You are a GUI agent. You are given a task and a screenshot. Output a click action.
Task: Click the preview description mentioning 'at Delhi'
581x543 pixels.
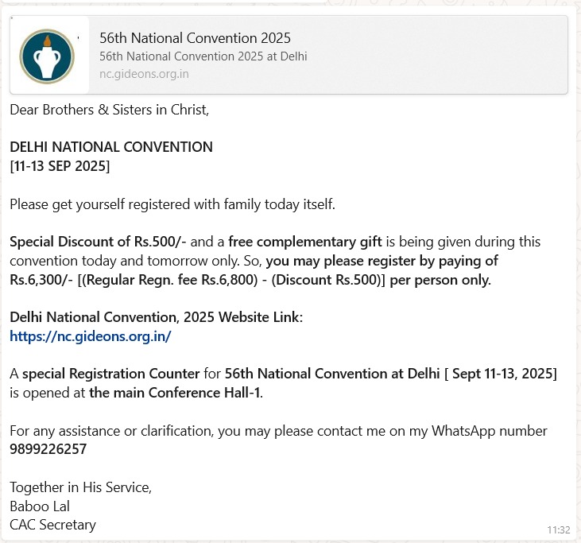point(203,56)
